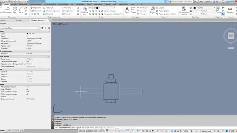Click the Move (Перенести) tool
The width and height of the screenshot is (237, 133).
36,8
